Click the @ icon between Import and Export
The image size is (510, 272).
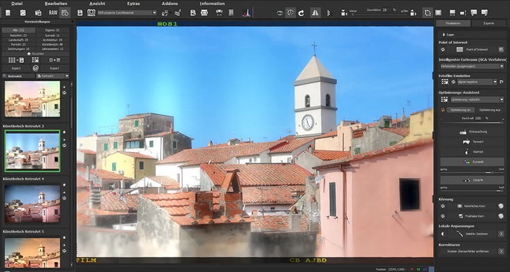(x=35, y=68)
